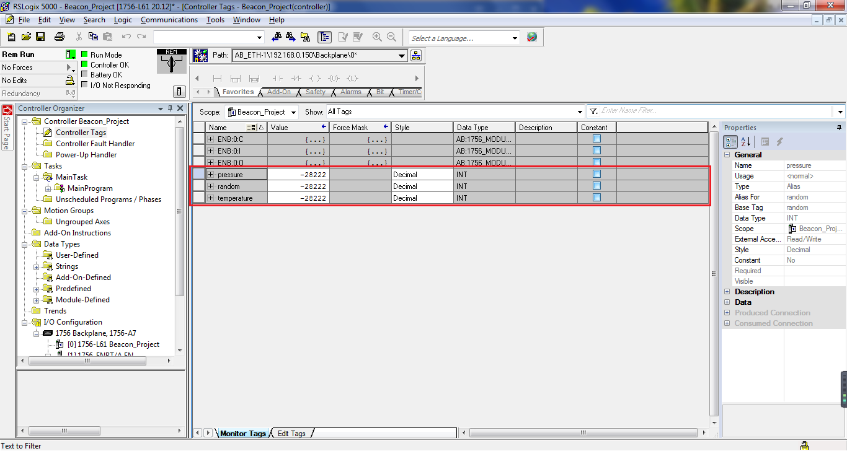This screenshot has height=451, width=847.
Task: Click the Find Previous binoculars icon
Action: tap(277, 37)
